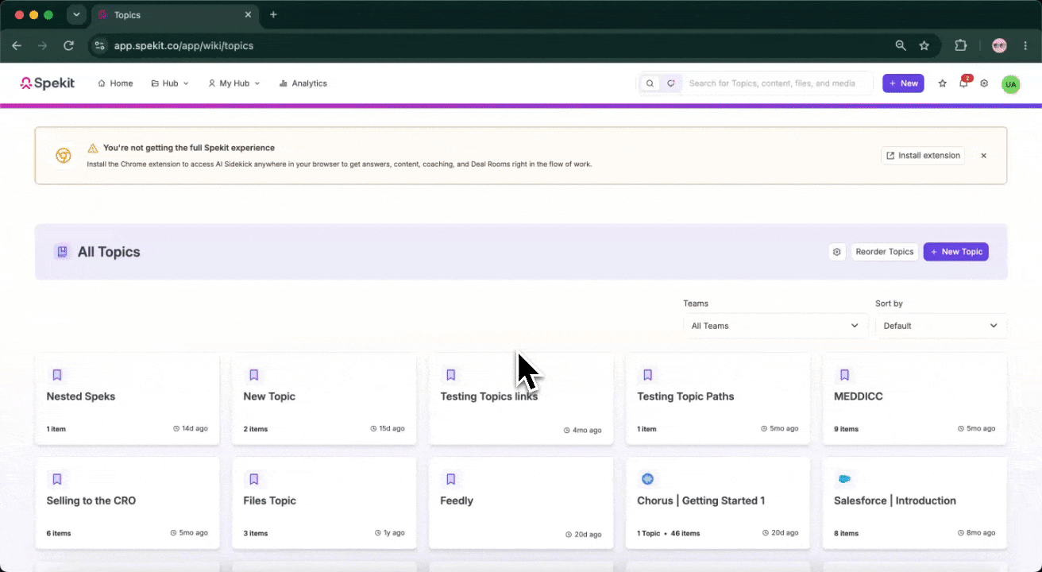Viewport: 1042px width, 572px height.
Task: Open the UA user avatar menu
Action: 1010,83
